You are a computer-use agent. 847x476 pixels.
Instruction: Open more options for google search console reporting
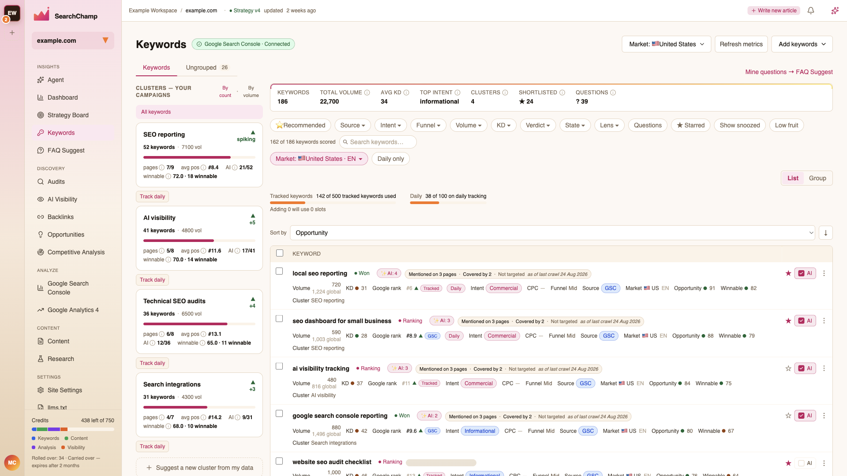(824, 416)
